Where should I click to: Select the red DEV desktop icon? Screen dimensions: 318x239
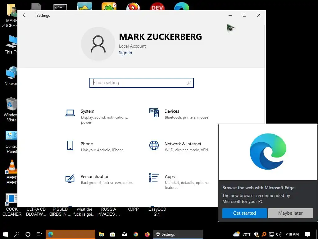[157, 7]
